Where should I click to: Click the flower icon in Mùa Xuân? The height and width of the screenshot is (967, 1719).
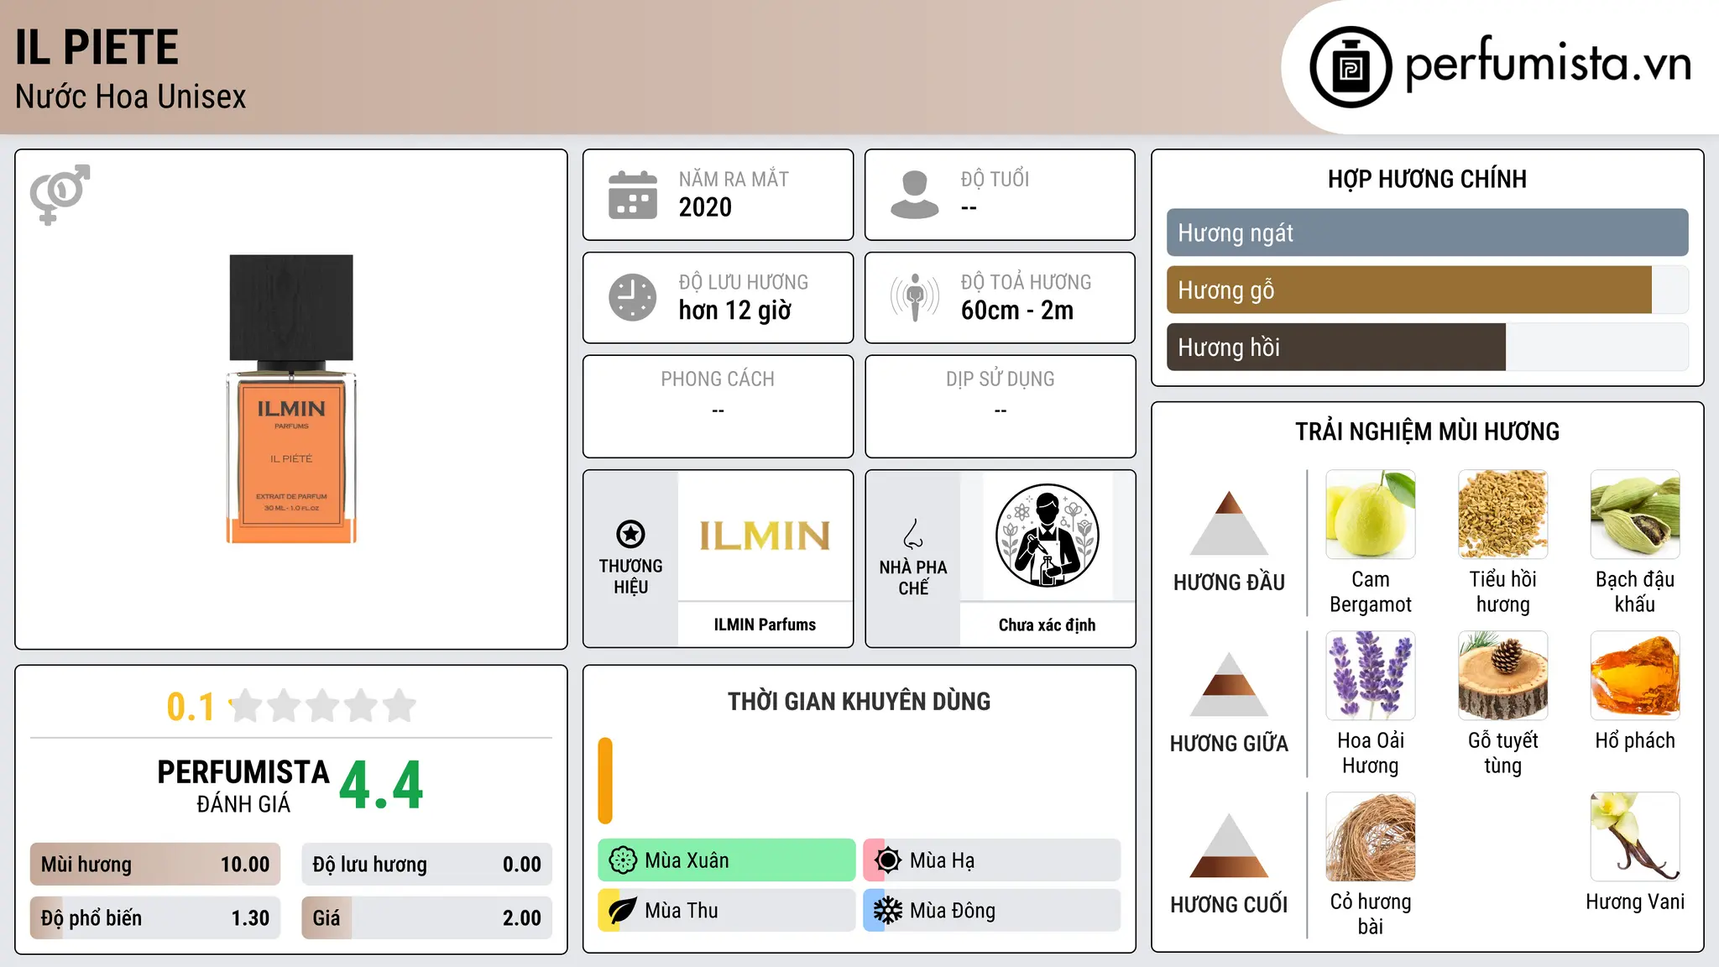(623, 860)
